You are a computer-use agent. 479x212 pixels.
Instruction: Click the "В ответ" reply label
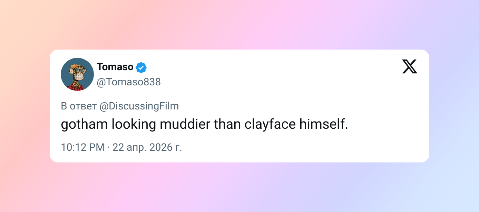coord(79,106)
